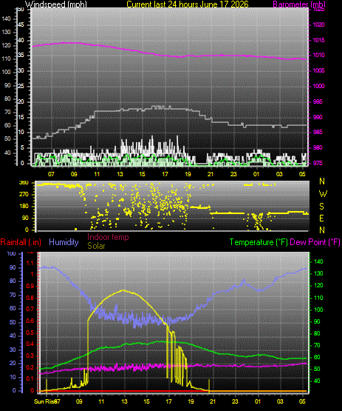
Task: Click the '1015' barometer axis value
Action: [318, 40]
